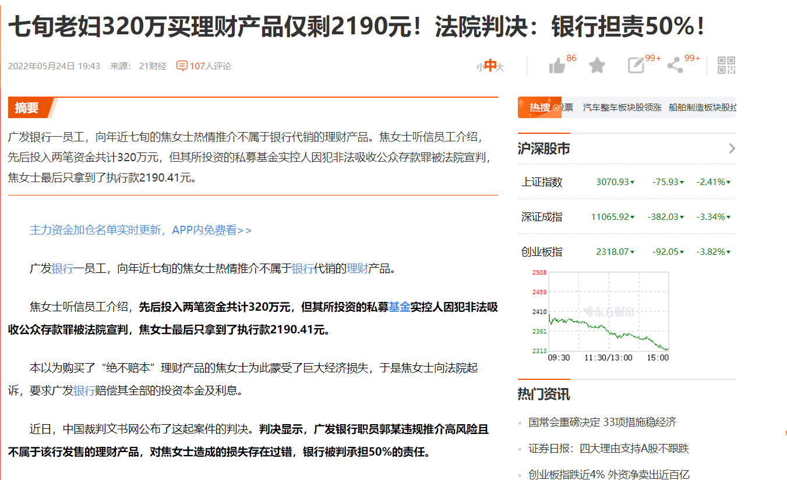This screenshot has height=480, width=787.
Task: Select medium font size 中
Action: click(490, 66)
